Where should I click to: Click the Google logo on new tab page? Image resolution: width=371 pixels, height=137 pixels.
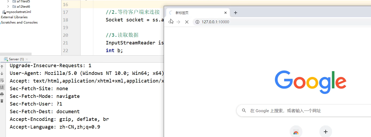pyautogui.click(x=311, y=82)
